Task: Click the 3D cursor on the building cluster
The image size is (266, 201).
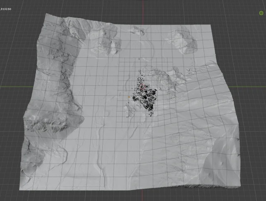Action: [x=143, y=86]
